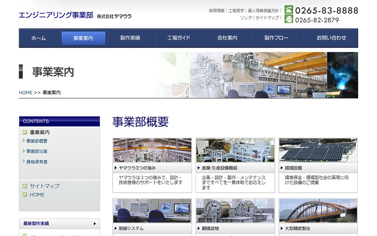
Task: Click the factory interior thumbnail for ヤマウラ3つの強み
Action: tap(152, 150)
